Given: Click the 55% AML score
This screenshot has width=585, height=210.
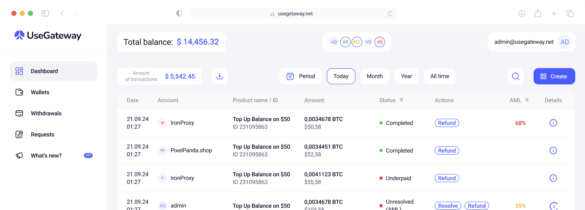Looking at the screenshot, I should [520, 206].
